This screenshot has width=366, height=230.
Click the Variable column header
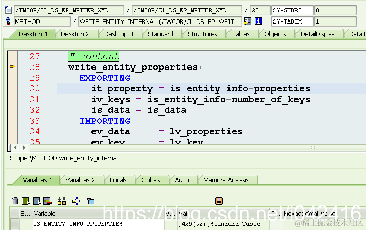coord(99,213)
